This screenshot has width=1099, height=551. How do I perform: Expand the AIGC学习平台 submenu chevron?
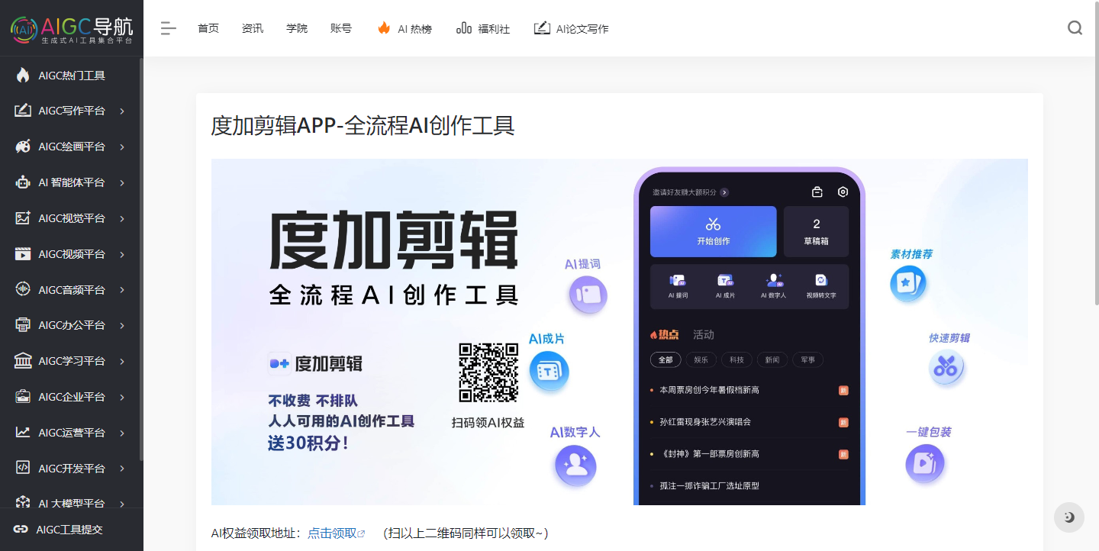[122, 362]
